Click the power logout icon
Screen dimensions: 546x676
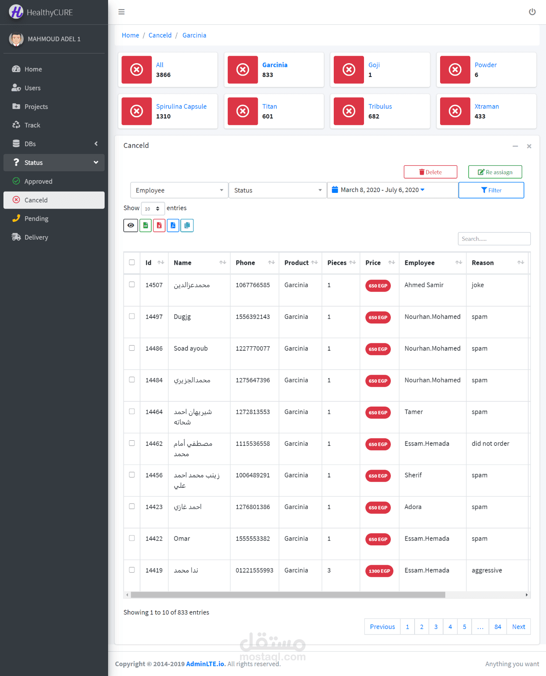point(532,12)
